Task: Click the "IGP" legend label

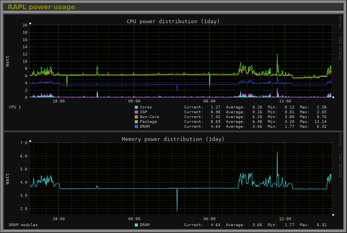Action: point(144,112)
